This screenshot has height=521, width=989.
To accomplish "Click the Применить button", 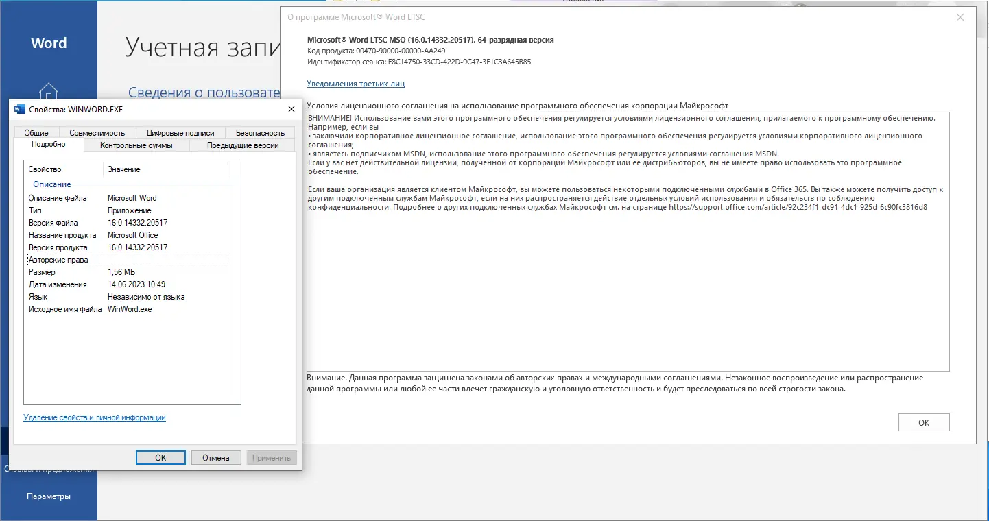I will click(x=272, y=458).
